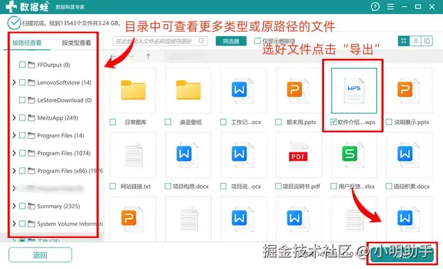This screenshot has height=269, width=443.
Task: Switch to list view layout
Action: point(415,41)
